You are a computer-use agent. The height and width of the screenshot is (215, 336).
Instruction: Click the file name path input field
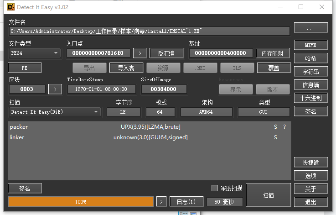(150, 31)
